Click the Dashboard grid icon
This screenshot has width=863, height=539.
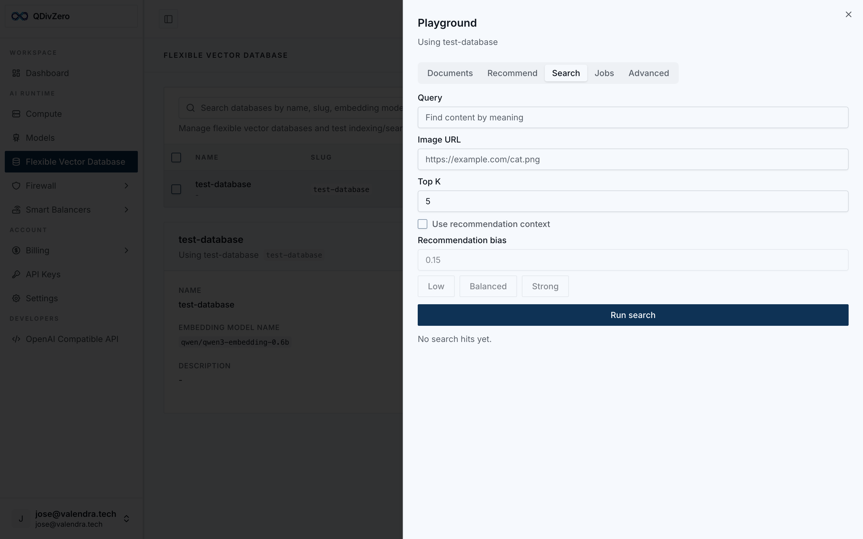click(x=16, y=73)
